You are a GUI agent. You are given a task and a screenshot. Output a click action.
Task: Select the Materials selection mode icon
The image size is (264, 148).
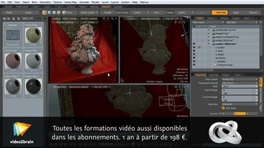tap(59, 12)
